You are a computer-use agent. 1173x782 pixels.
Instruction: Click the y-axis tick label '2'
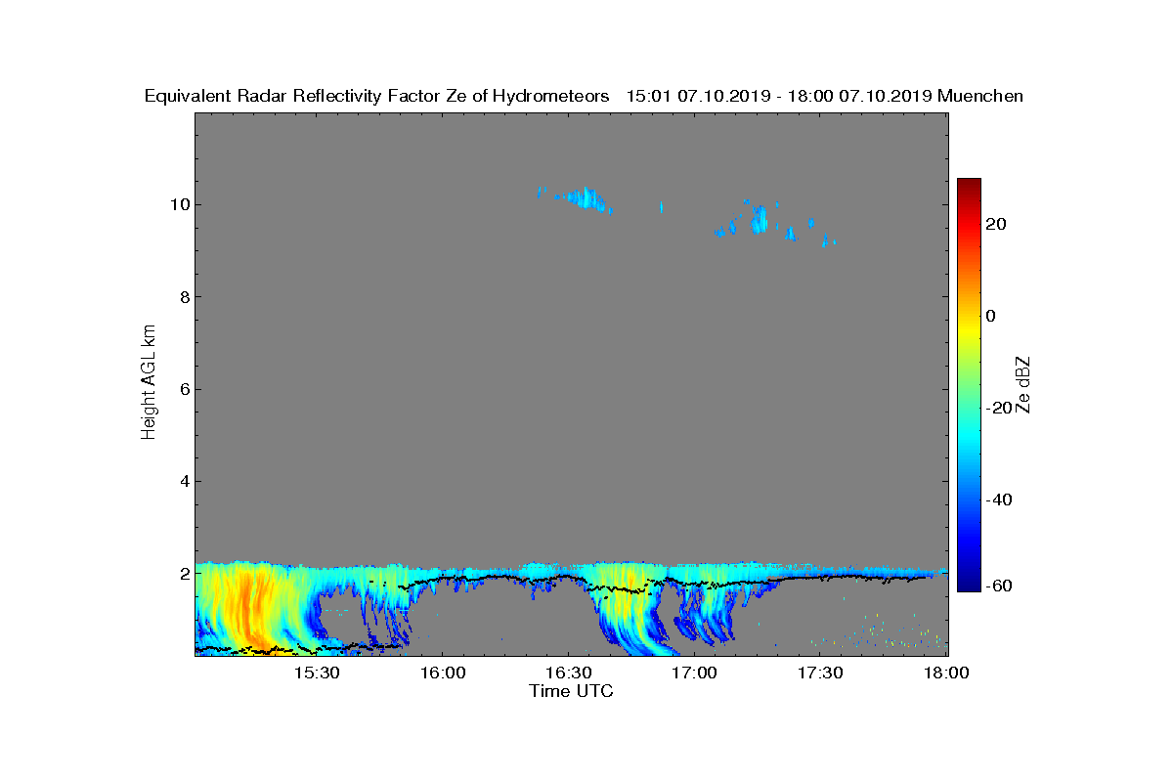pyautogui.click(x=184, y=574)
